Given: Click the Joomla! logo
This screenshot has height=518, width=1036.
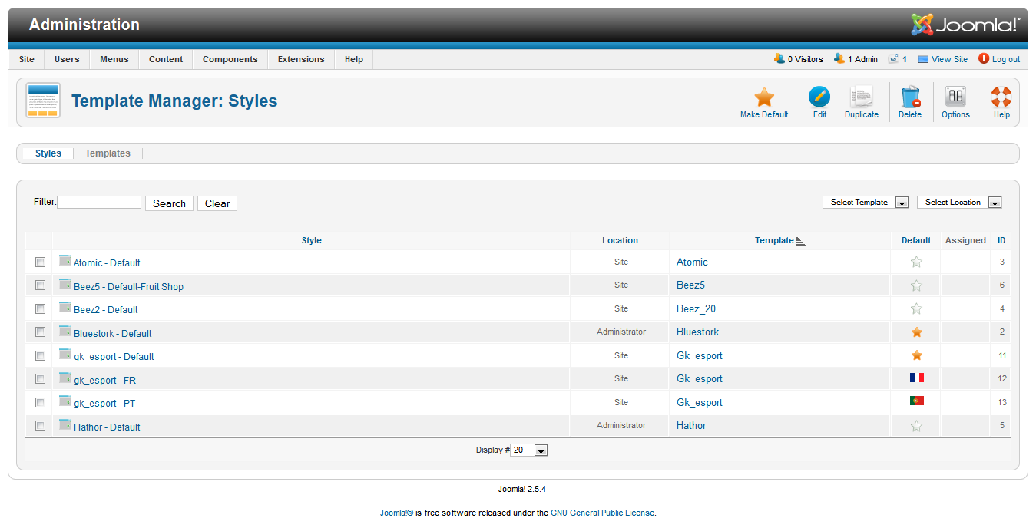Looking at the screenshot, I should (x=965, y=25).
